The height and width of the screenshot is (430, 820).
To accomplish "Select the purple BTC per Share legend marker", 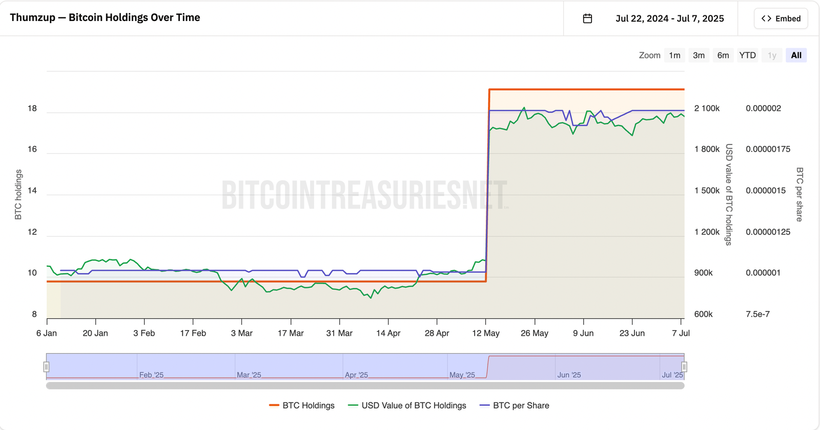I will click(484, 405).
